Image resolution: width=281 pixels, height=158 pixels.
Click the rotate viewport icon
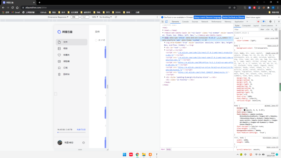tap(116, 17)
